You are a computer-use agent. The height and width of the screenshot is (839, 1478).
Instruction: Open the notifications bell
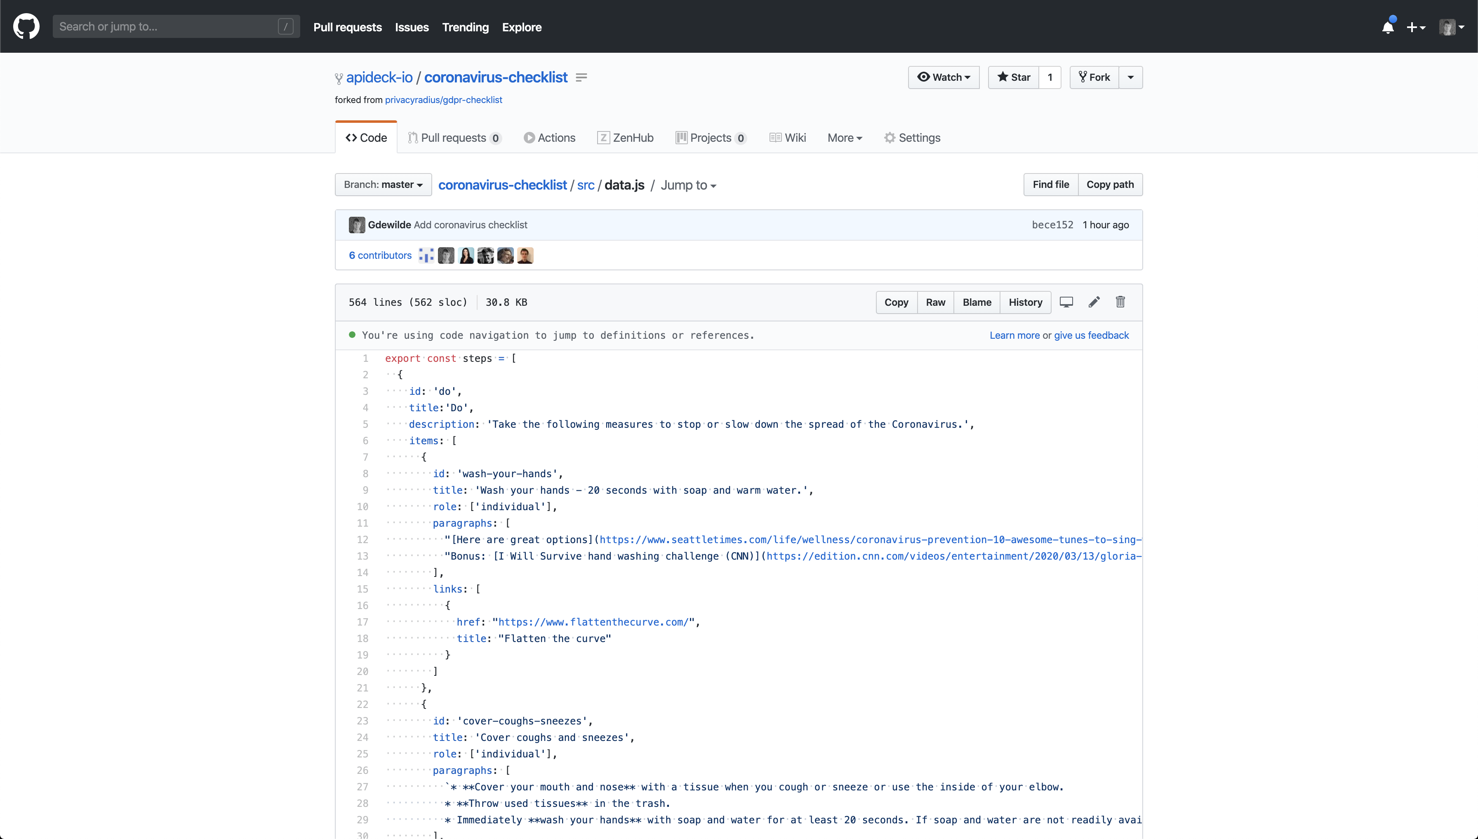pyautogui.click(x=1387, y=27)
